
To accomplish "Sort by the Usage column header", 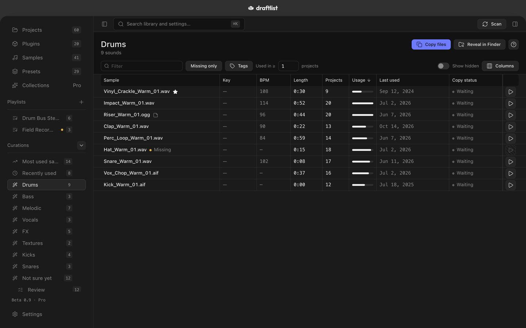I will (361, 80).
